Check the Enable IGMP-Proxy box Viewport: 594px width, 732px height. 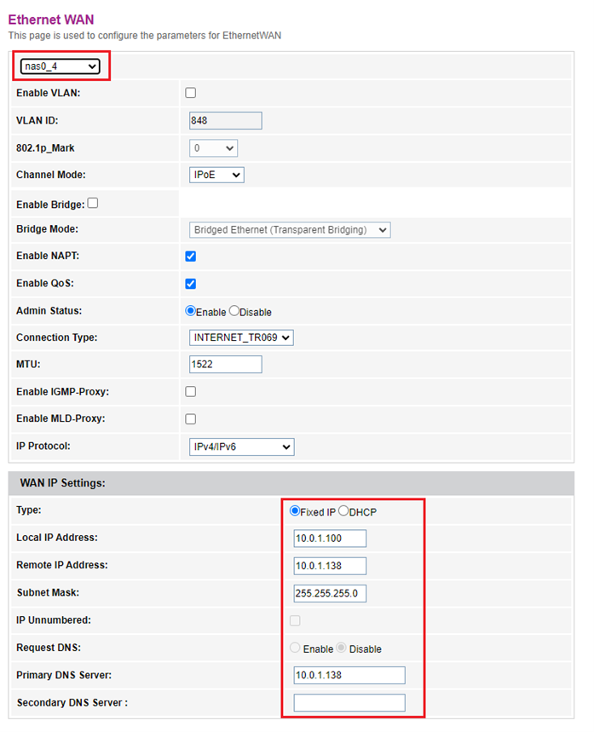click(191, 392)
